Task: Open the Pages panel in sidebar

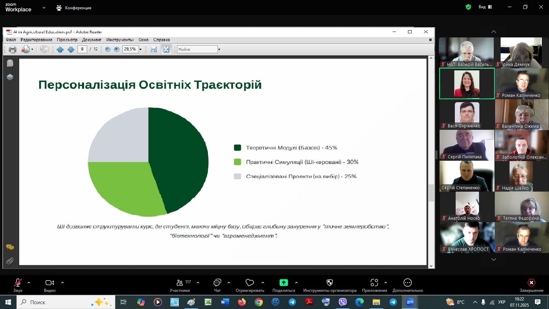Action: click(x=10, y=63)
